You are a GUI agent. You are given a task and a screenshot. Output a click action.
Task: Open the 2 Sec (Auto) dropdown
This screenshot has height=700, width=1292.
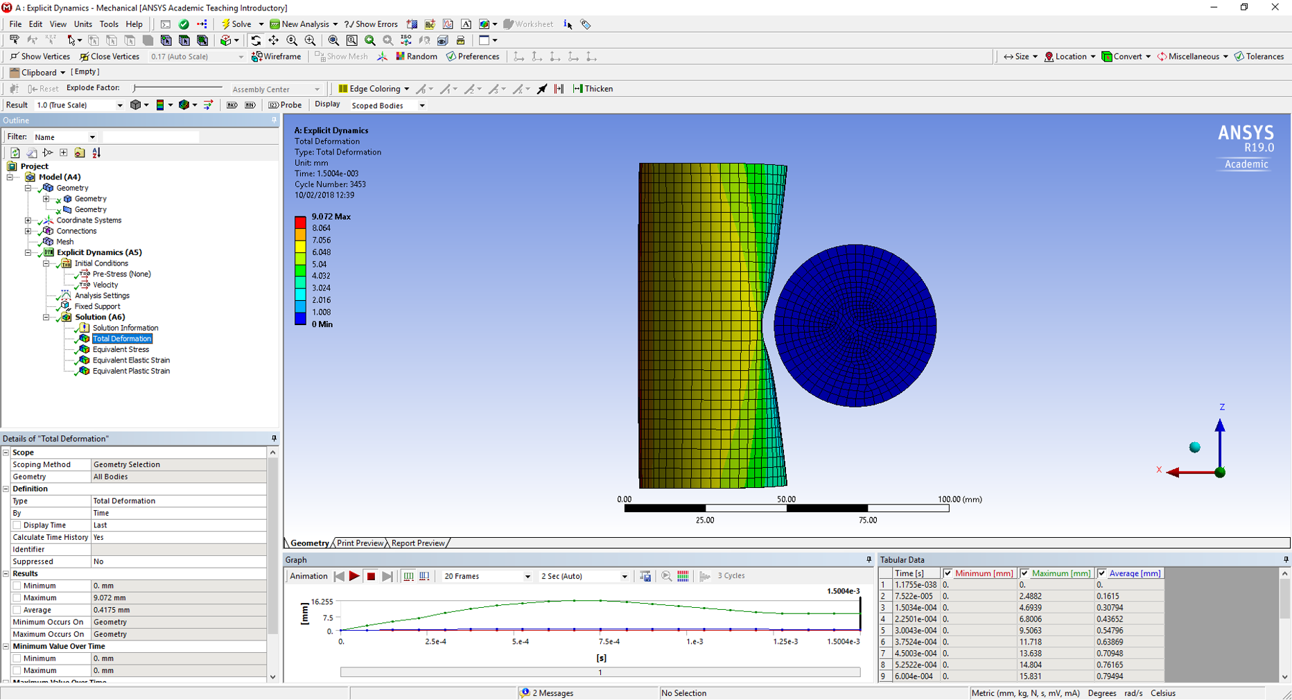click(624, 577)
